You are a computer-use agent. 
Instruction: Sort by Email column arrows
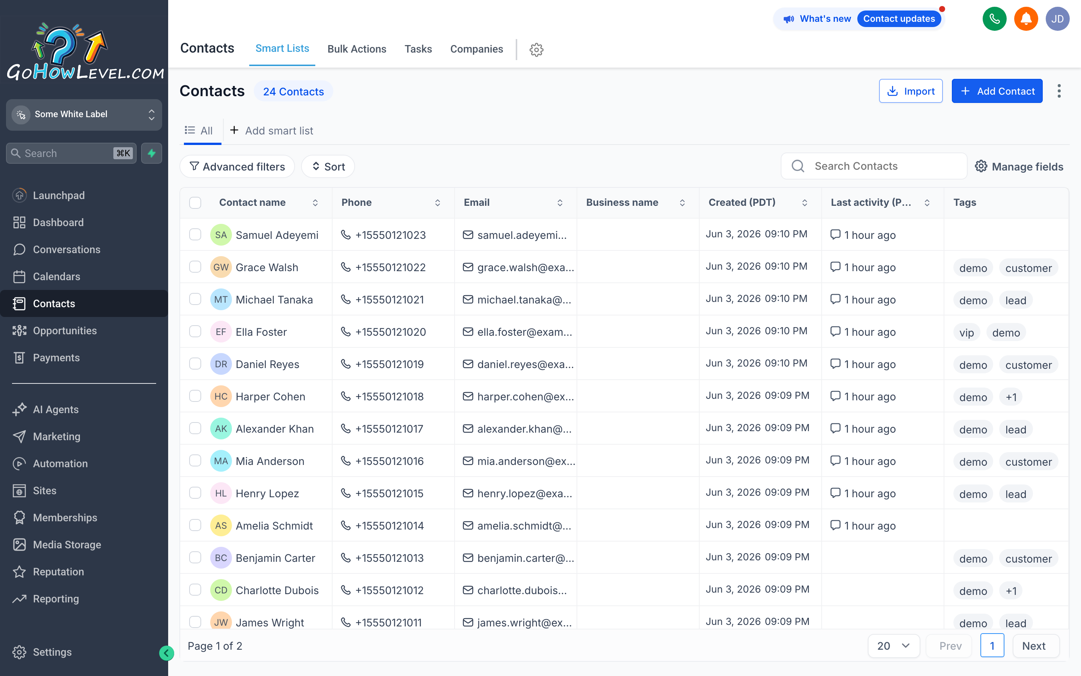click(x=560, y=202)
